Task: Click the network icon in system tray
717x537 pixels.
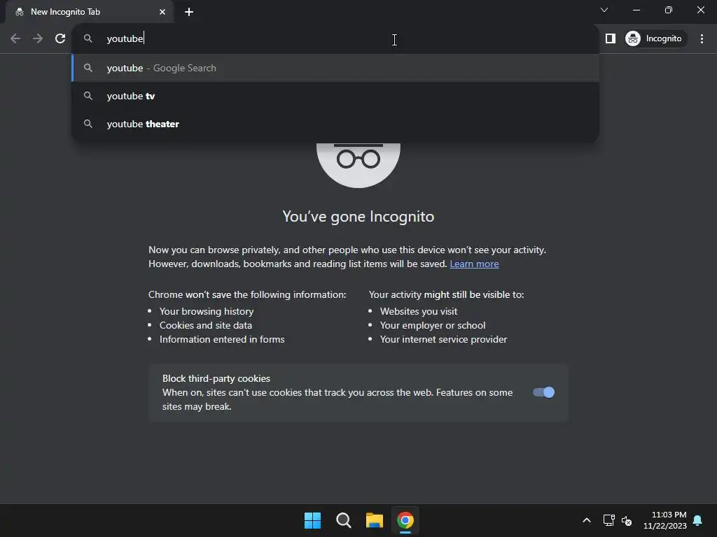Action: coord(608,520)
